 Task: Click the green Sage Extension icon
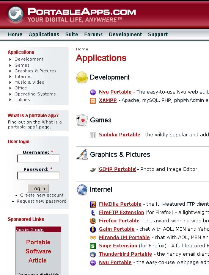point(93,246)
